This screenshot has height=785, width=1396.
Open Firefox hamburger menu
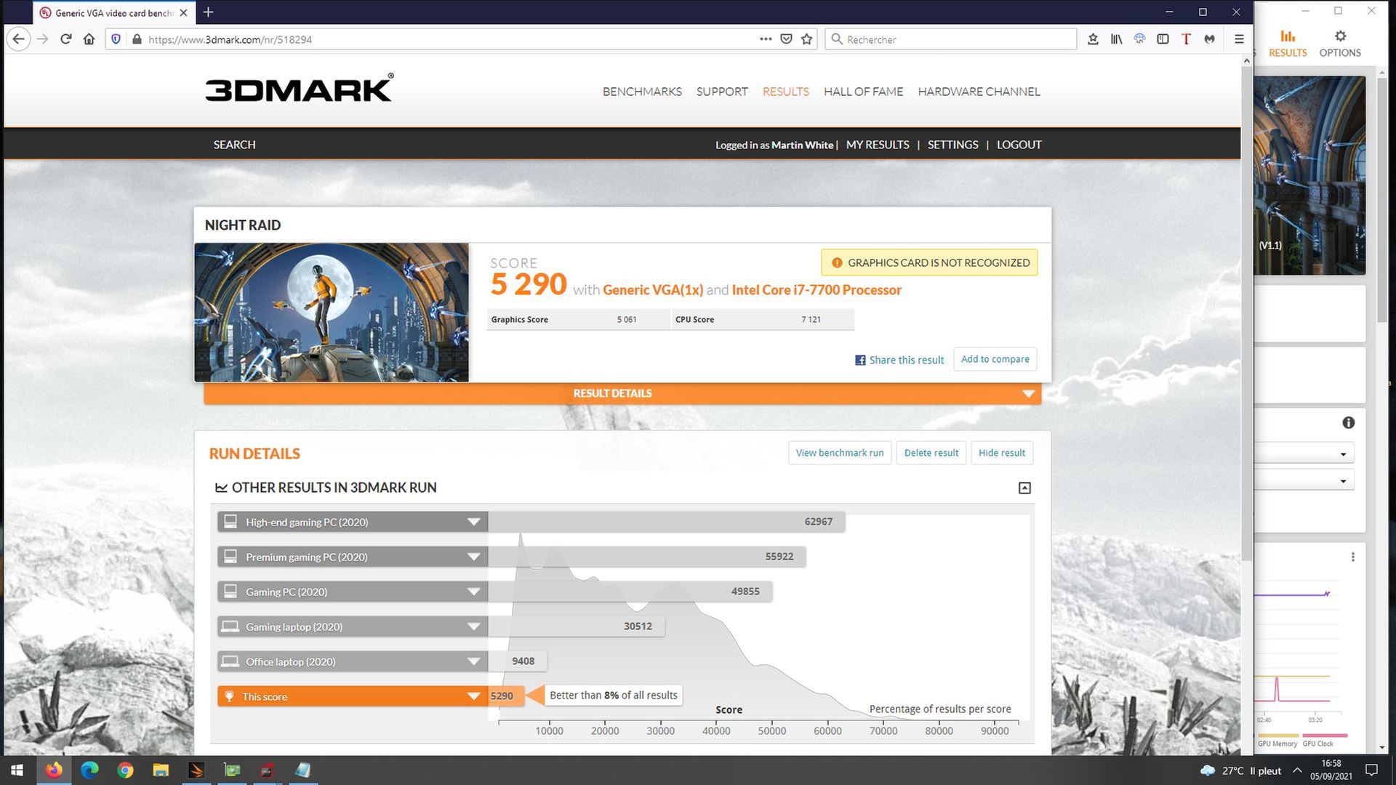tap(1239, 39)
